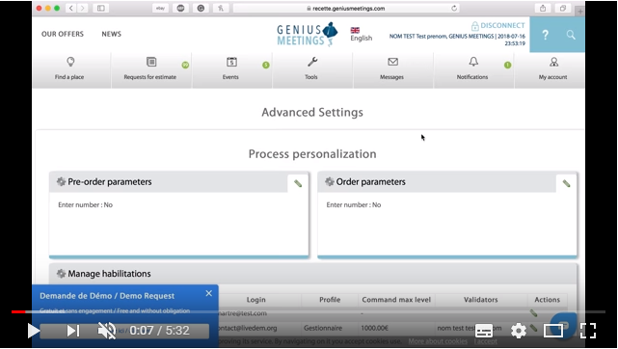Screen dimensions: 618x349
Task: Open the Messages section
Action: (x=392, y=69)
